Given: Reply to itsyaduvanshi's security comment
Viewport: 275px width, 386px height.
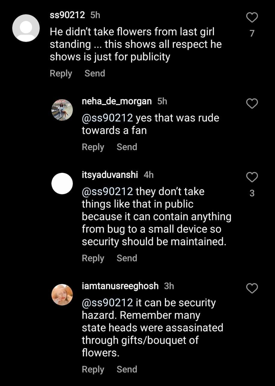Looking at the screenshot, I should click(93, 258).
